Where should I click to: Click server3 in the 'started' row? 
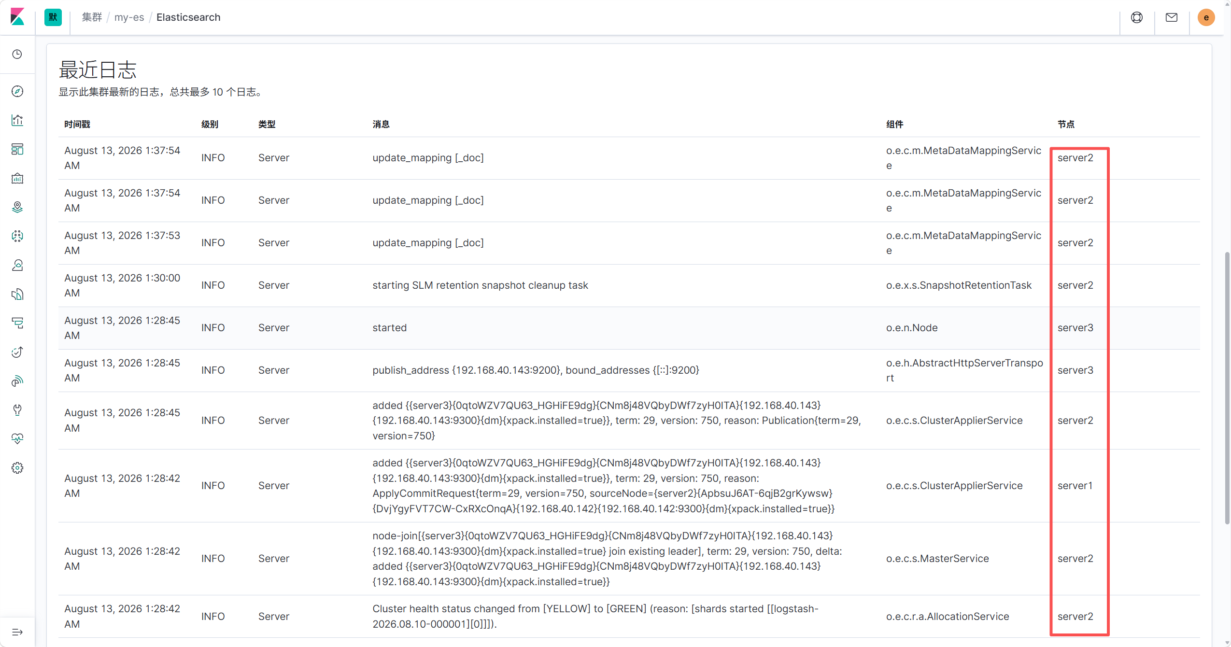tap(1075, 328)
